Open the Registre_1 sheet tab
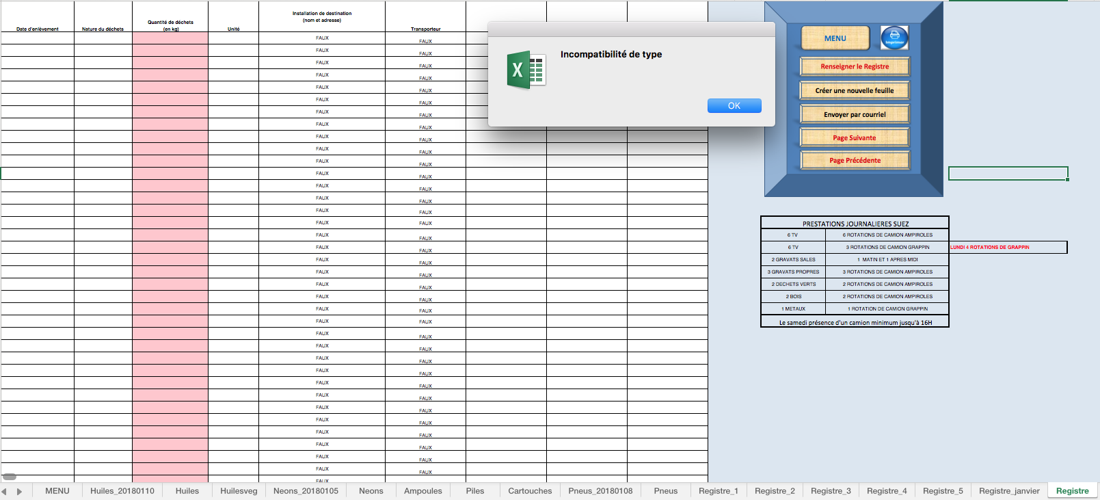Viewport: 1100px width, 500px height. (719, 491)
